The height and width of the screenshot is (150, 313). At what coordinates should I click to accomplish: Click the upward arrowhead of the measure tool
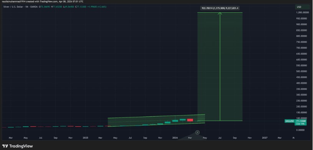(220, 13)
